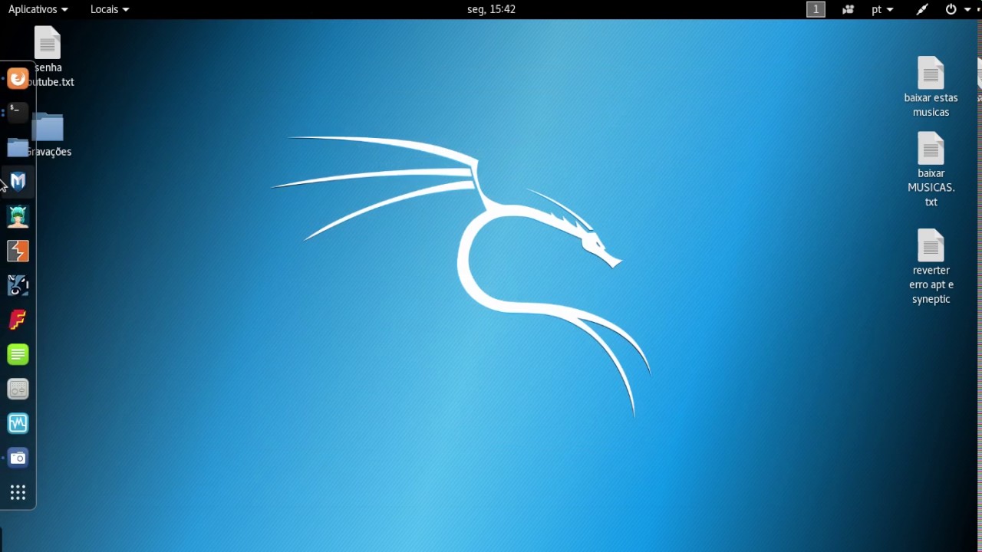Click the screen recorder indicator in top bar

[x=848, y=9]
